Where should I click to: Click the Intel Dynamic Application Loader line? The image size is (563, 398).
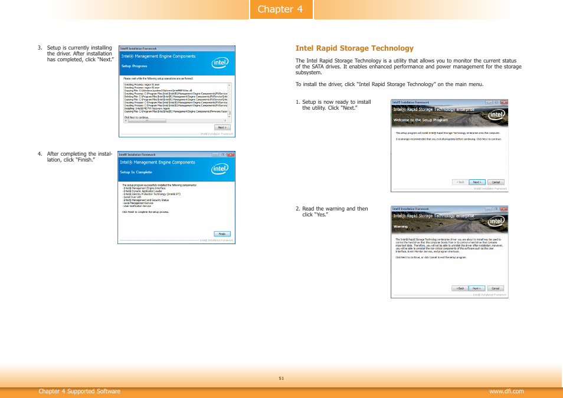click(142, 191)
